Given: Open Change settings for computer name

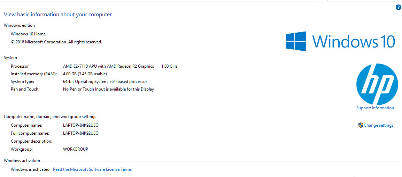Looking at the screenshot, I should (x=378, y=125).
